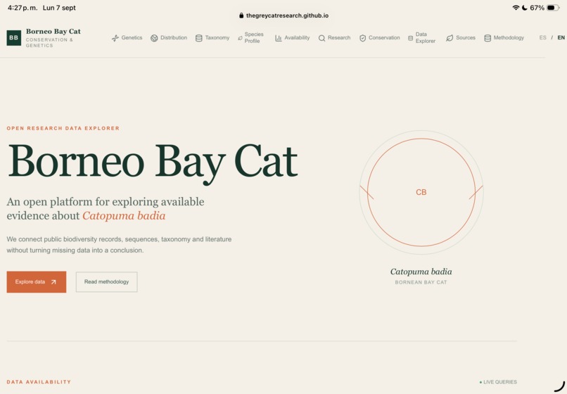Click the 67% battery percentage
Screen dimensions: 567x394
(x=537, y=8)
